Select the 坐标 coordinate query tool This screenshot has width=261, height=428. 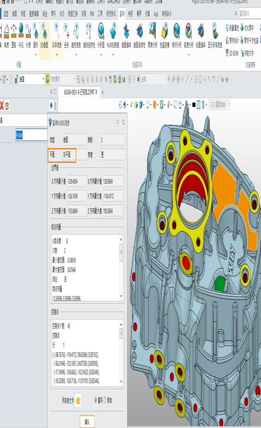pyautogui.click(x=67, y=35)
